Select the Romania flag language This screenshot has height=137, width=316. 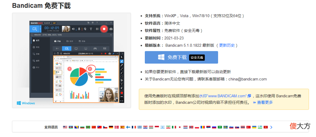[202, 127]
